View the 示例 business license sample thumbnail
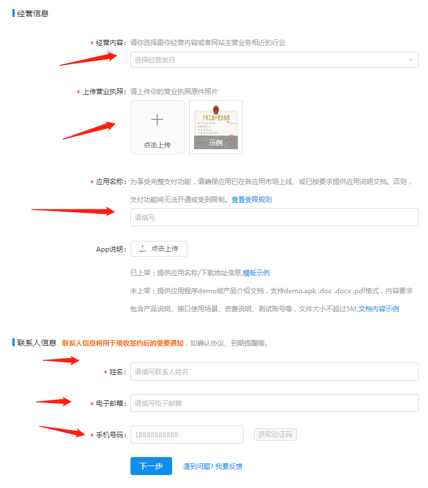The height and width of the screenshot is (488, 428). [216, 127]
